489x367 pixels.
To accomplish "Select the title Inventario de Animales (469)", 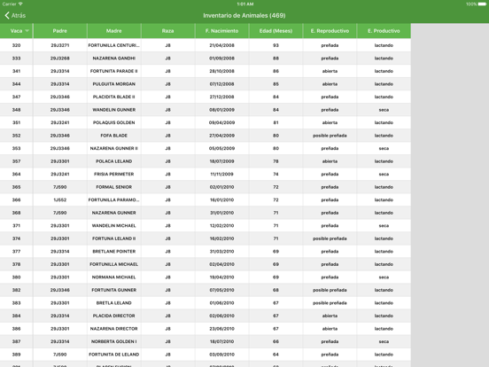I will (244, 15).
